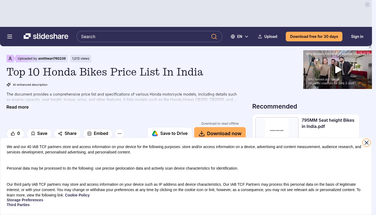Open the more options ellipsis button
The image size is (376, 215).
(120, 133)
